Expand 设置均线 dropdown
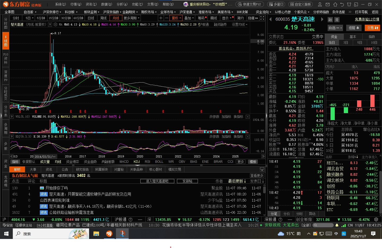 pos(240,24)
